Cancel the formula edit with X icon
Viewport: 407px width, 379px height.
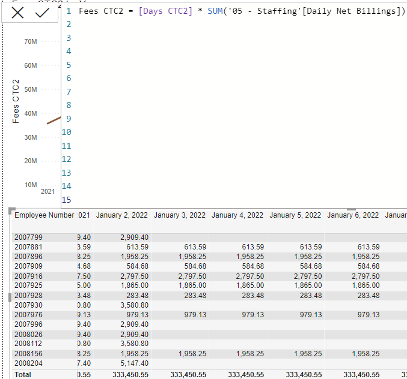point(17,13)
